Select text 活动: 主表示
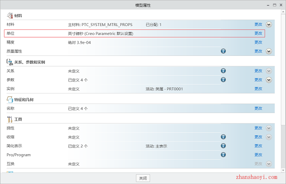This screenshot has height=184, width=286. click(x=156, y=146)
